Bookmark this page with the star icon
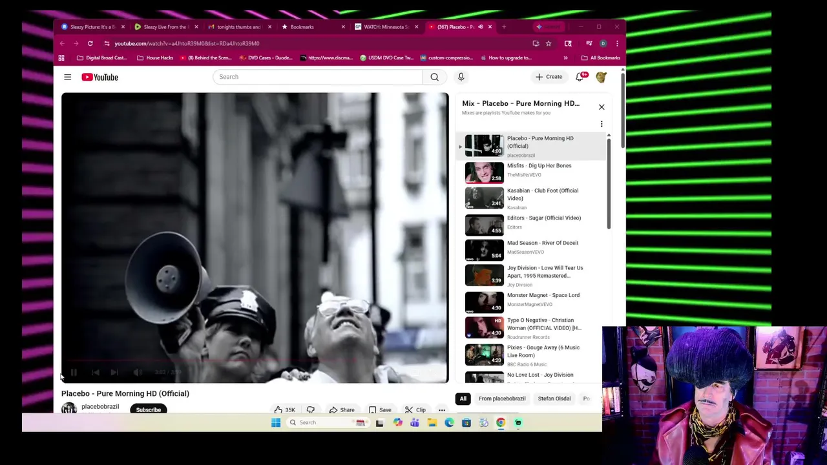This screenshot has width=827, height=465. tap(549, 43)
